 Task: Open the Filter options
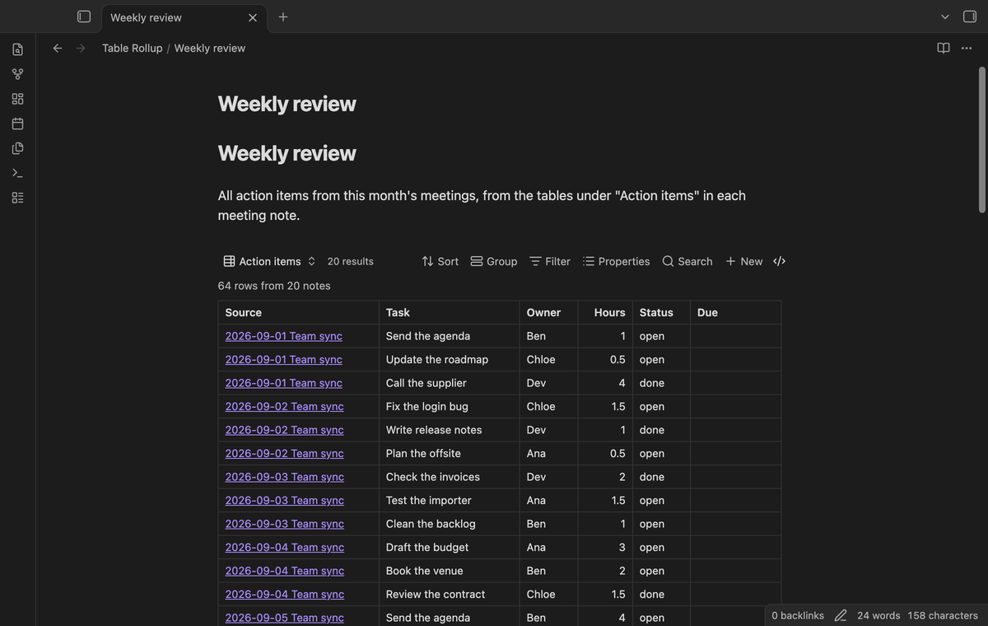tap(550, 261)
